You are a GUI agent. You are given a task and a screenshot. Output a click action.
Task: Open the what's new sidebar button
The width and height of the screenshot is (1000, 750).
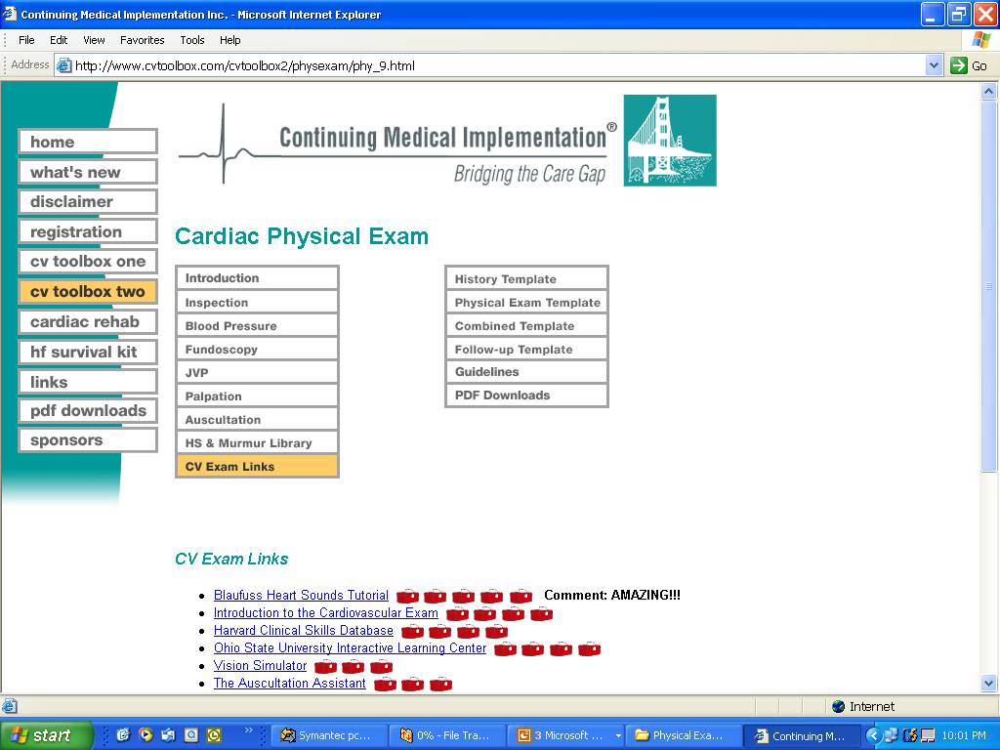pos(87,172)
